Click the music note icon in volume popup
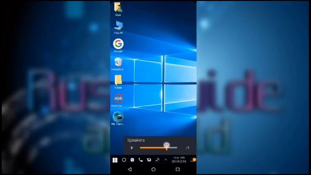This screenshot has width=311, height=175. (188, 148)
